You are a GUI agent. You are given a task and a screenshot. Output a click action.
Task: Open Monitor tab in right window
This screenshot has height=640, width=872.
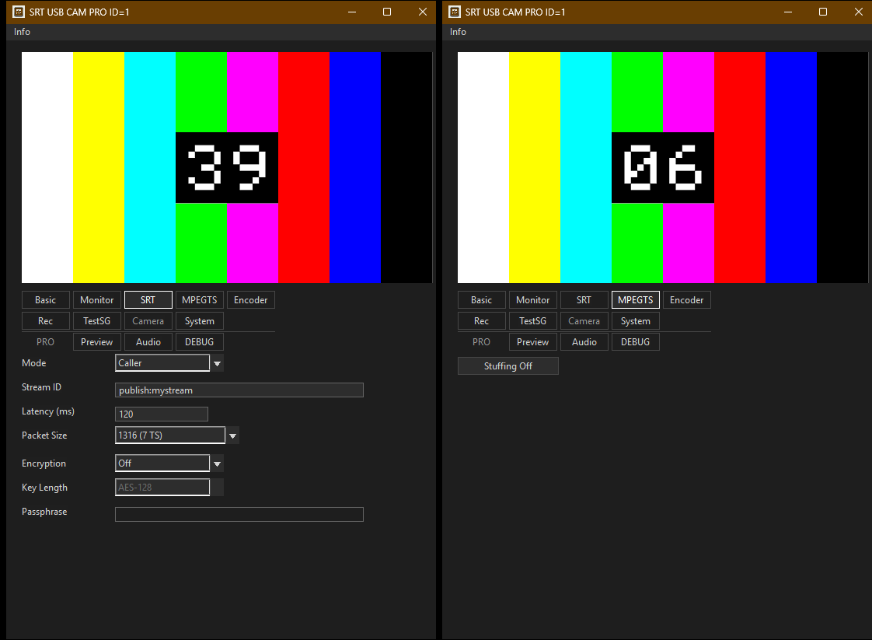tap(533, 300)
